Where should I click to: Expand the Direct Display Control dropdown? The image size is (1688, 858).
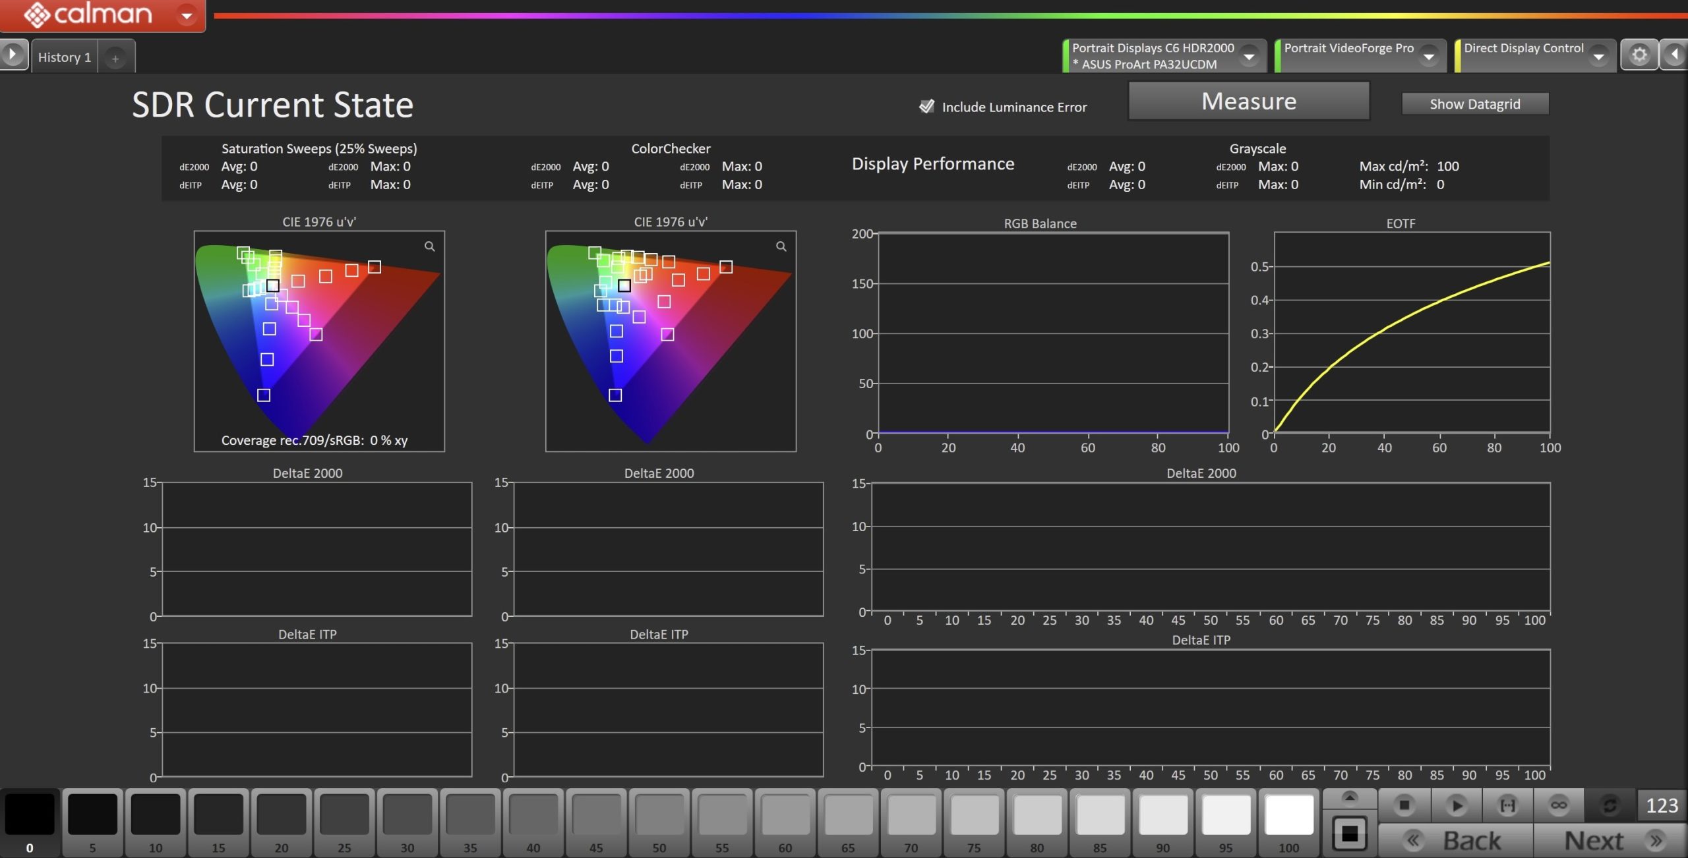(1598, 57)
